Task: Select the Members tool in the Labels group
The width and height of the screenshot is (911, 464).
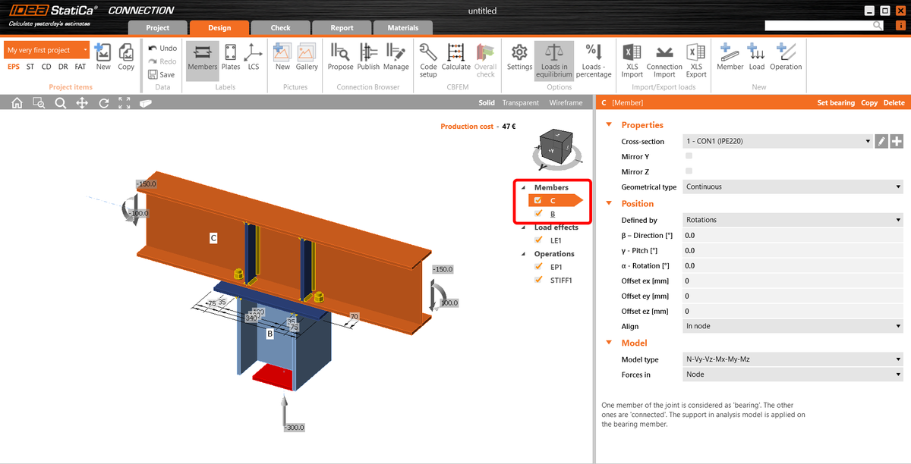Action: click(202, 61)
